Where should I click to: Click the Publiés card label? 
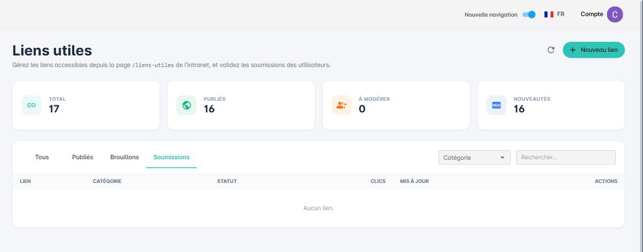215,99
